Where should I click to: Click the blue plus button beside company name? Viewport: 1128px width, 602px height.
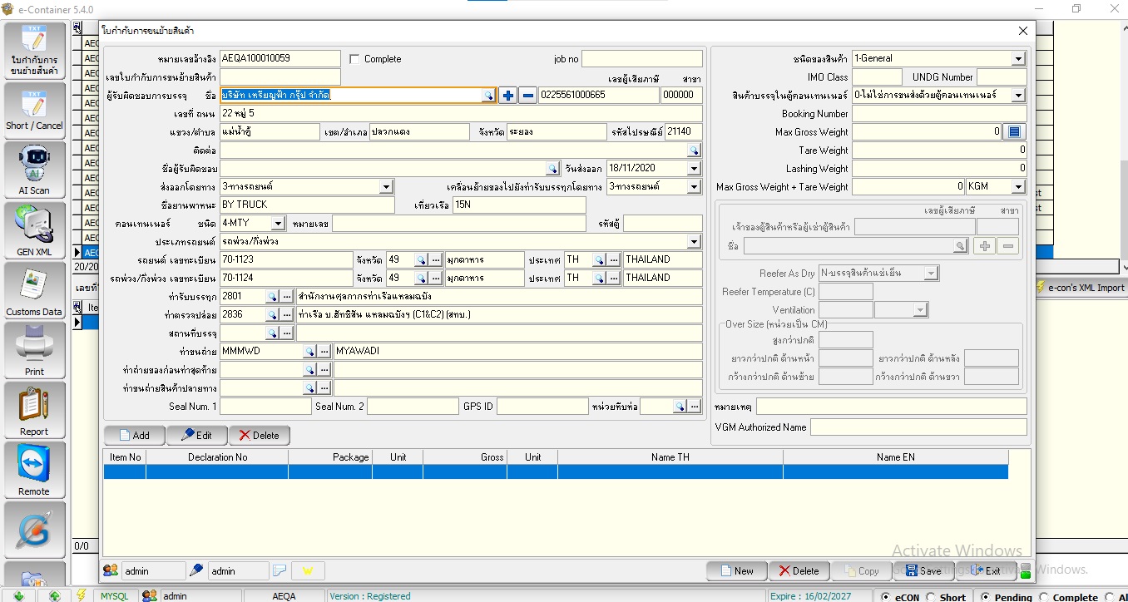(507, 96)
